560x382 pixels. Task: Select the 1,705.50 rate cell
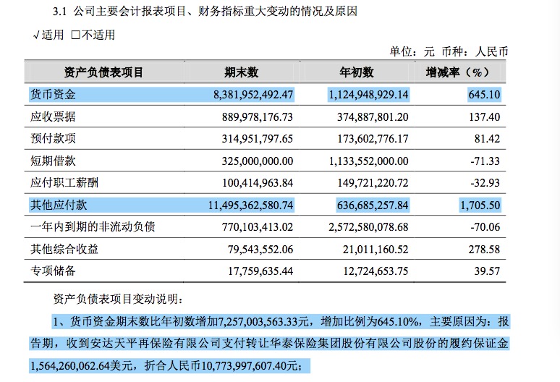(x=480, y=205)
